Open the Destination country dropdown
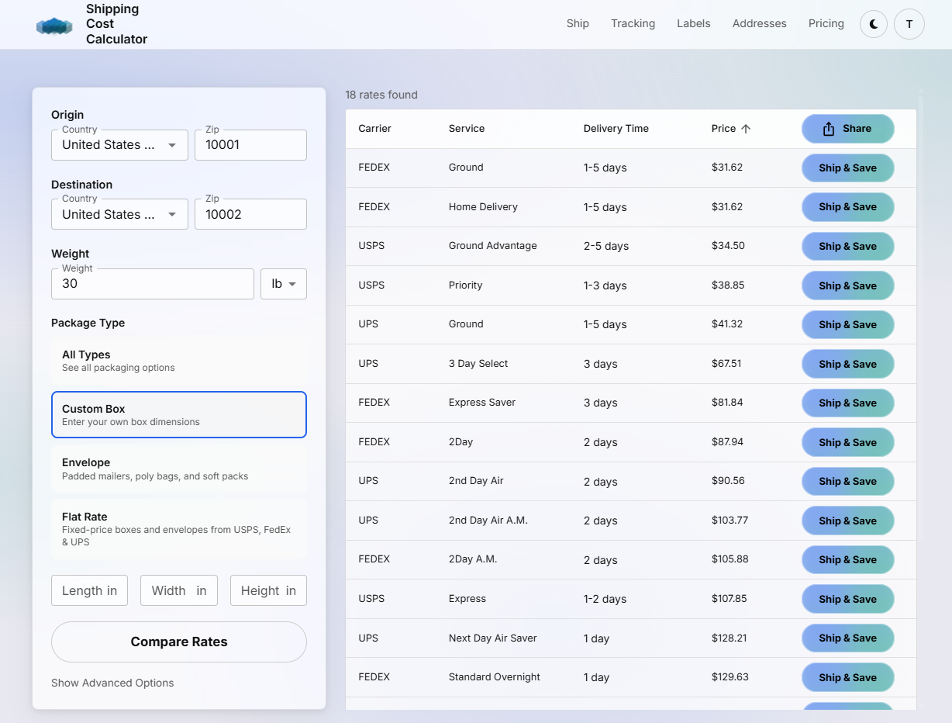The width and height of the screenshot is (952, 723). [x=119, y=214]
